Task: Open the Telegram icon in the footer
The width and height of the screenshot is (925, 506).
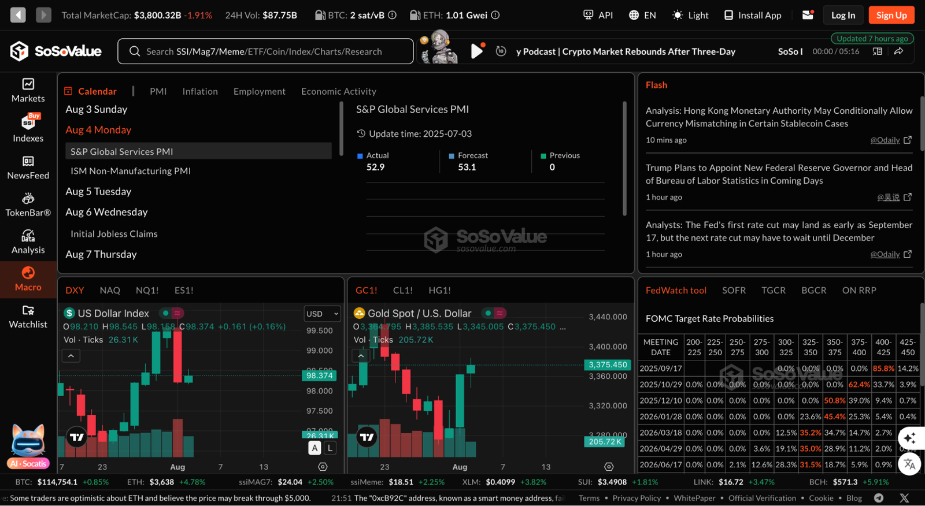Action: pyautogui.click(x=879, y=498)
